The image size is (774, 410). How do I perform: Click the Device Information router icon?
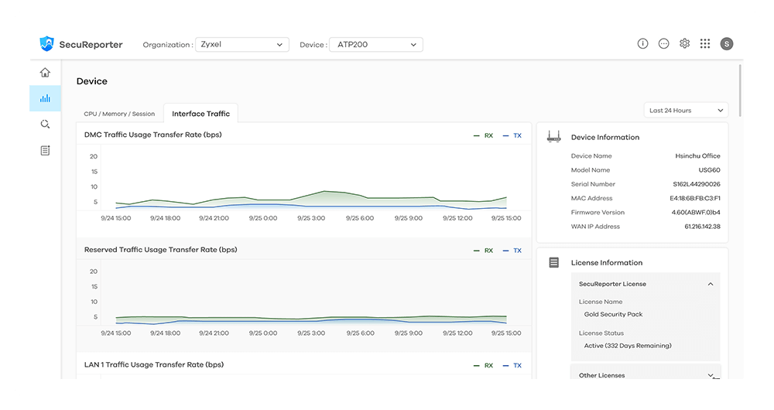554,137
